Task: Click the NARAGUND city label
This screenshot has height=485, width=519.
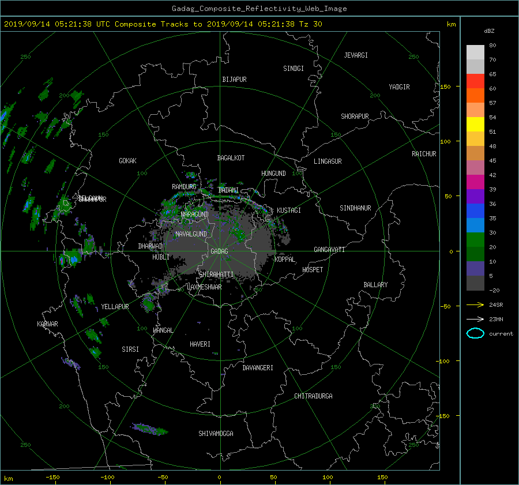Action: point(195,215)
